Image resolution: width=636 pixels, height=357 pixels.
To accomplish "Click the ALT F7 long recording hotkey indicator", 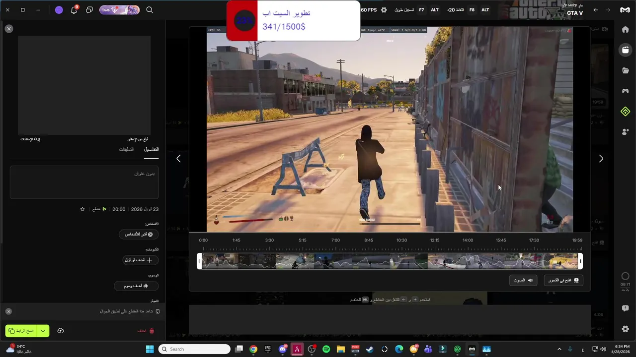I will click(x=417, y=10).
